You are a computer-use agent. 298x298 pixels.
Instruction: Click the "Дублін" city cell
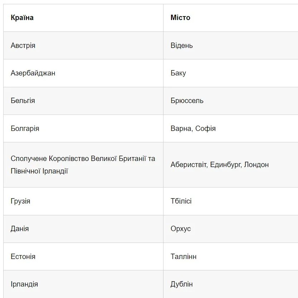(x=182, y=284)
